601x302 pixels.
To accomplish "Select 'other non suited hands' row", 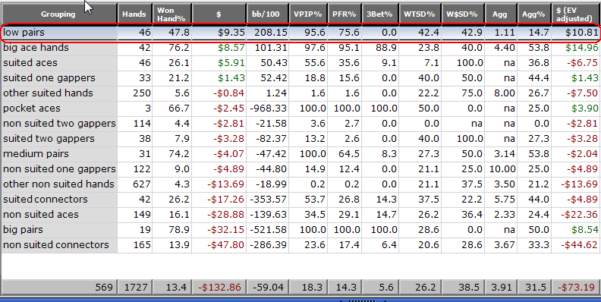I will (x=300, y=184).
